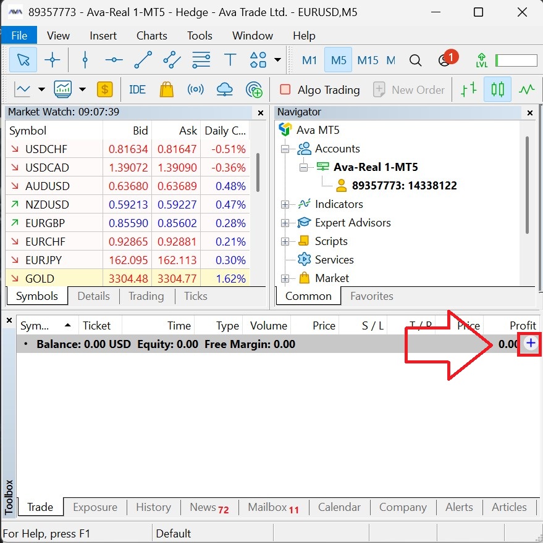
Task: Collapse the Accounts tree node
Action: [285, 149]
